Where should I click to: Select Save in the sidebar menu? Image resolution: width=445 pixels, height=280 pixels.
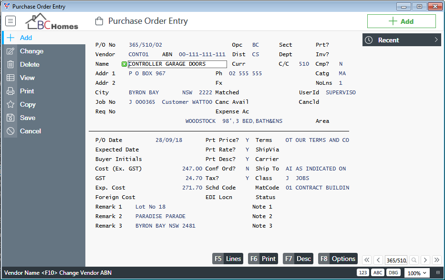pos(44,118)
